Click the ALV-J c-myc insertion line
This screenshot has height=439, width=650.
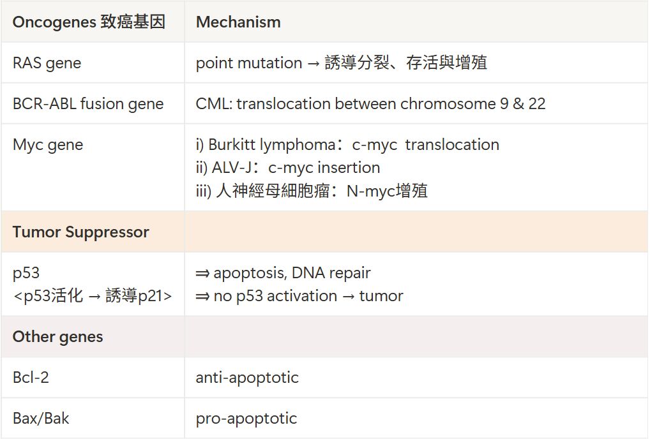pos(288,168)
